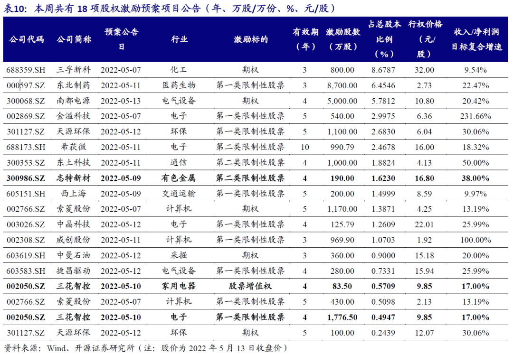Click the 股票增值权 incentive cell
513x355 pixels.
point(250,286)
